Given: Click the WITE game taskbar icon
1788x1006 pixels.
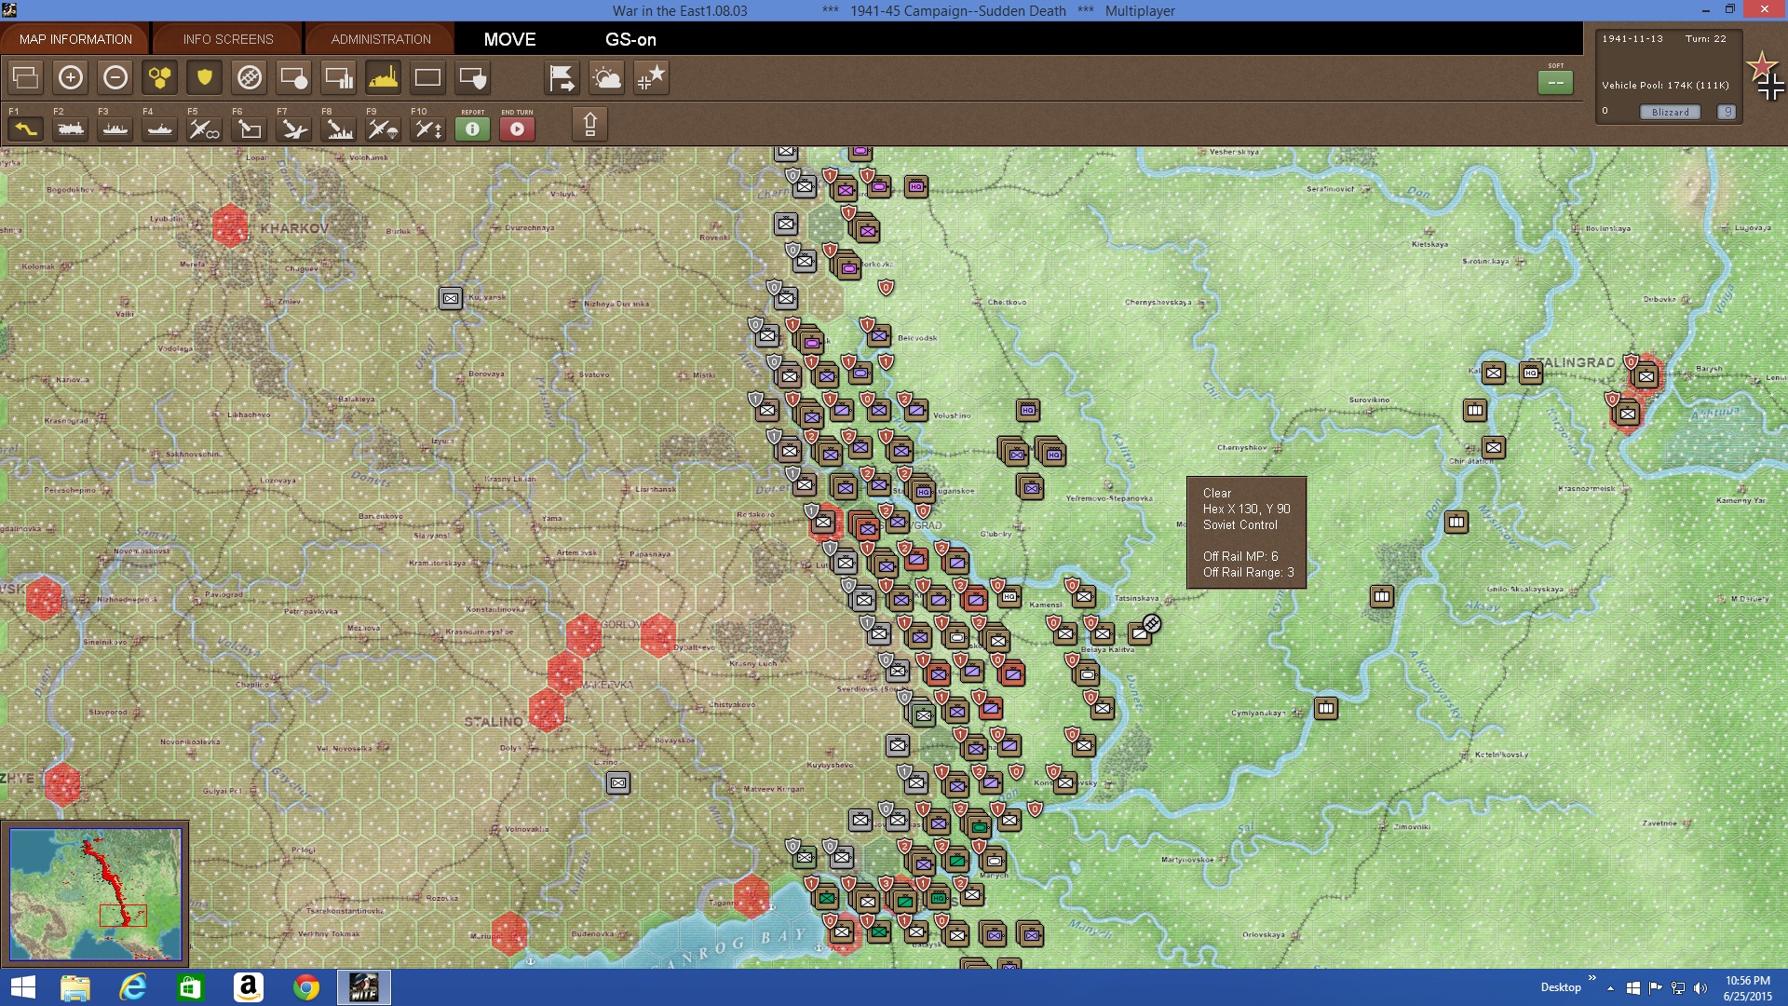Looking at the screenshot, I should [363, 987].
